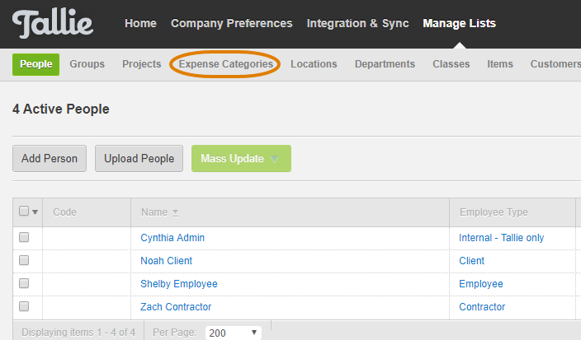Viewport: 581px width, 340px height.
Task: Click the Name column sort icon
Action: (x=175, y=212)
